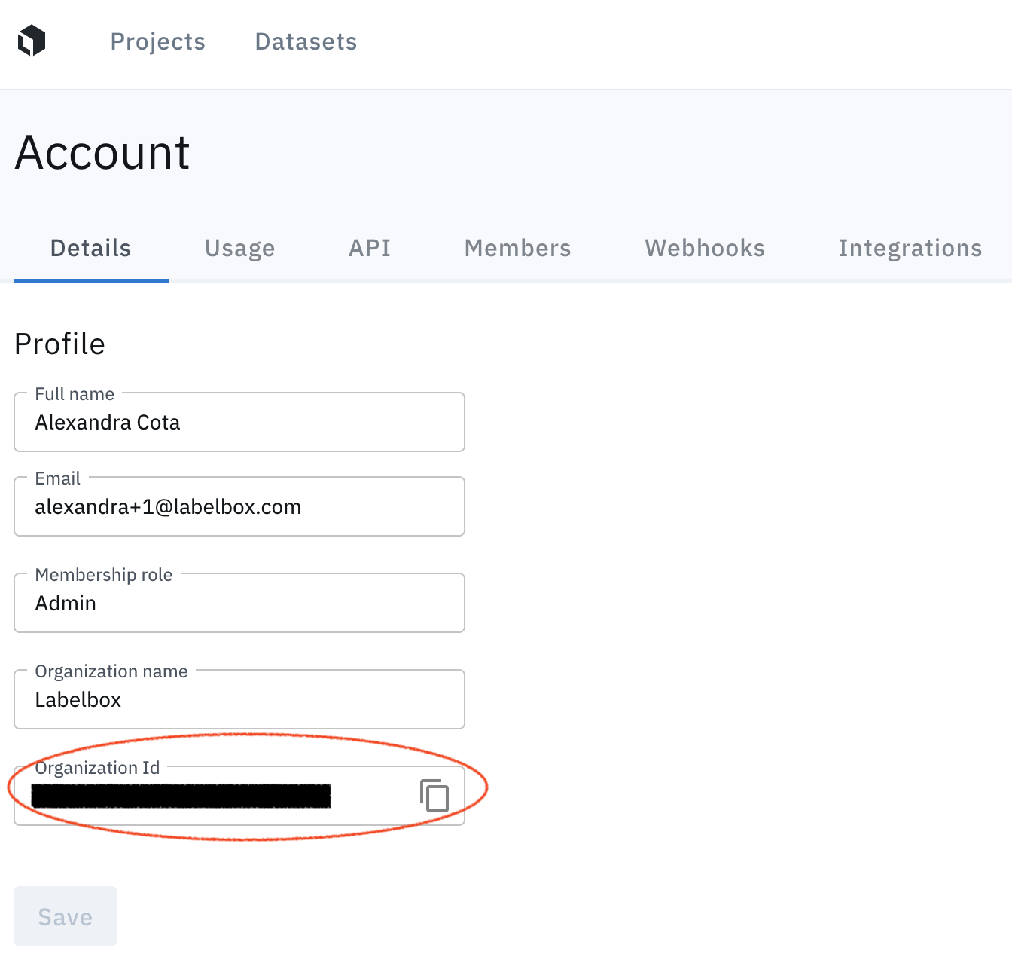The height and width of the screenshot is (963, 1012).
Task: Copy the Organization Id with the copy icon
Action: pos(434,796)
